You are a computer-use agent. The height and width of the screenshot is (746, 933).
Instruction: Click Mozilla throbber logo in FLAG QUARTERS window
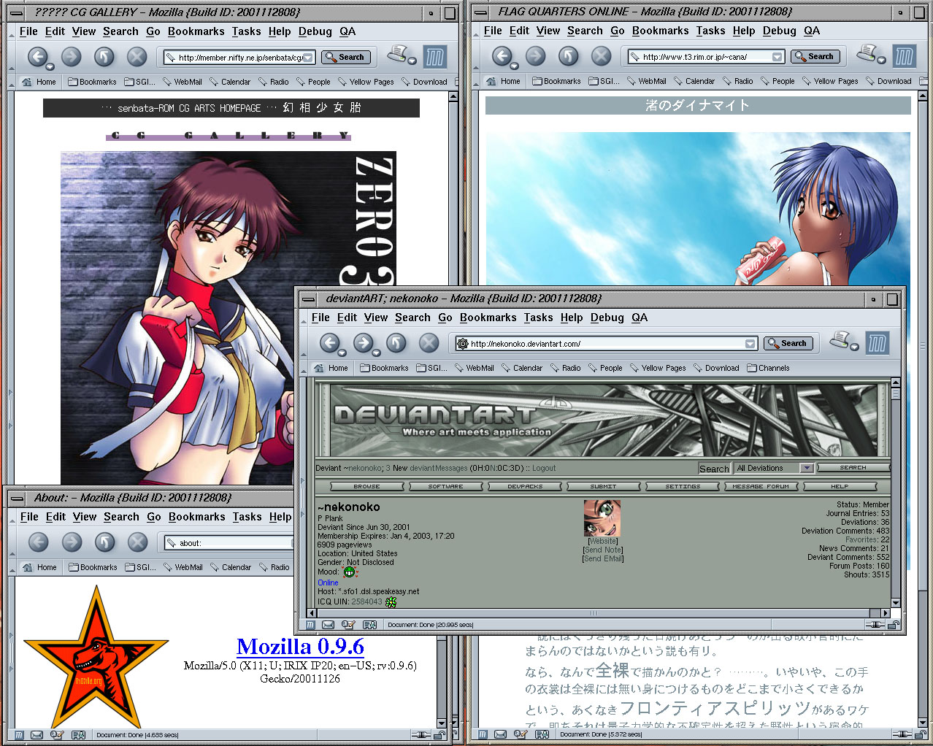tap(905, 56)
